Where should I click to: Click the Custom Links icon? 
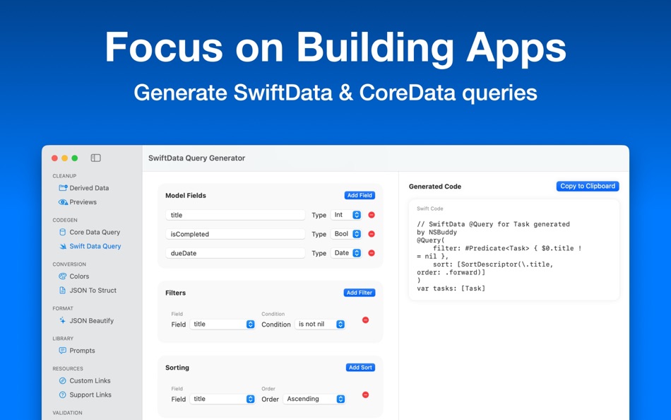tap(62, 380)
